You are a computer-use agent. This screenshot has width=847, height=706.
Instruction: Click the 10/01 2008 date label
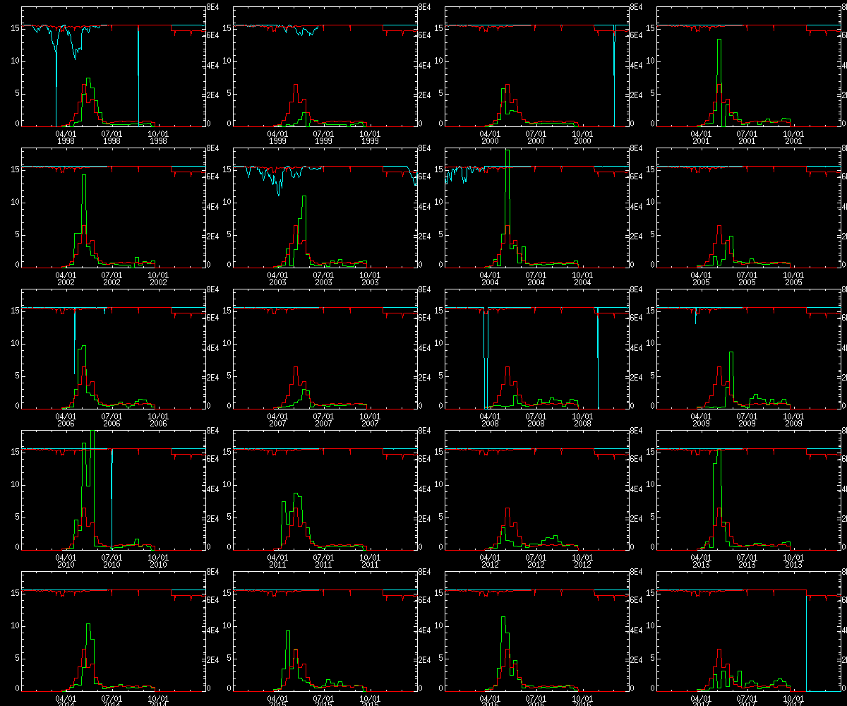[x=582, y=419]
